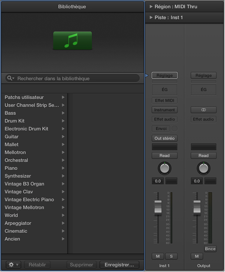Click the Envoi send slot
The image size is (225, 272).
point(161,129)
